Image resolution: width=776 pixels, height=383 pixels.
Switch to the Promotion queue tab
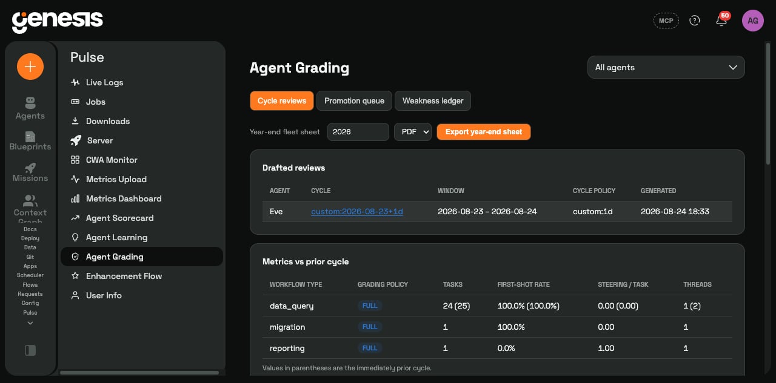pyautogui.click(x=354, y=100)
